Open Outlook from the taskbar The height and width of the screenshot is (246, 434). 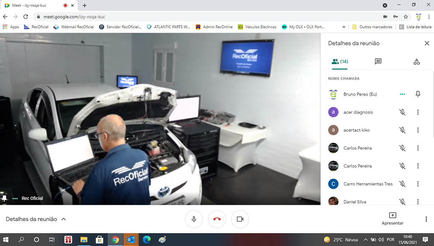pyautogui.click(x=131, y=240)
